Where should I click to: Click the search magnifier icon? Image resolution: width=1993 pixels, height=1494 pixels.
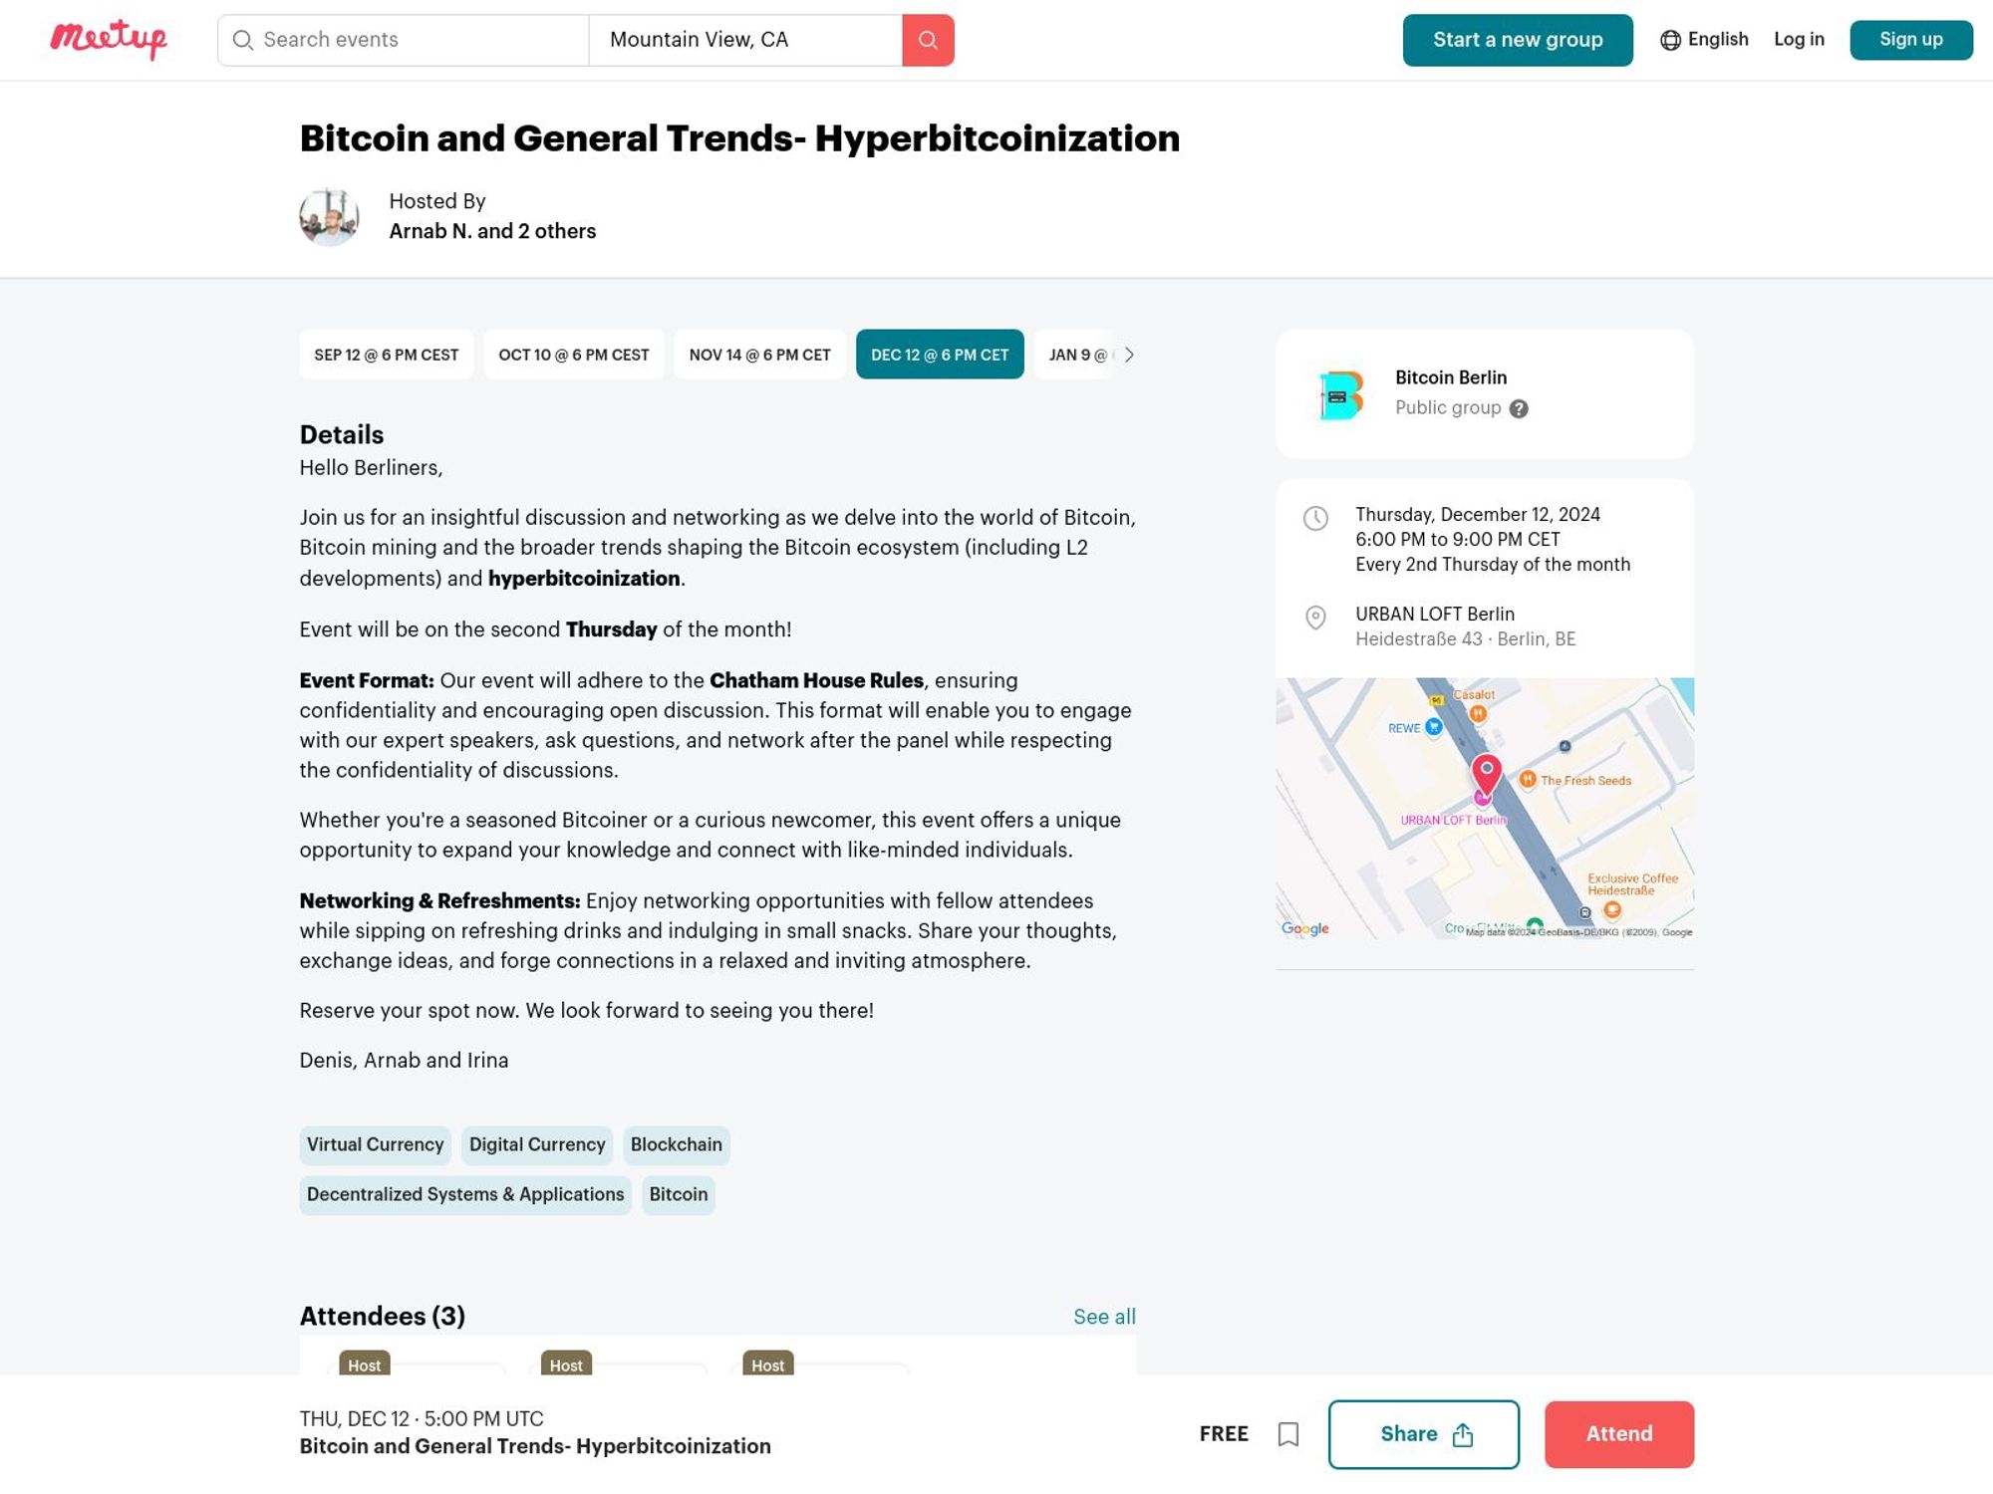[x=928, y=39]
